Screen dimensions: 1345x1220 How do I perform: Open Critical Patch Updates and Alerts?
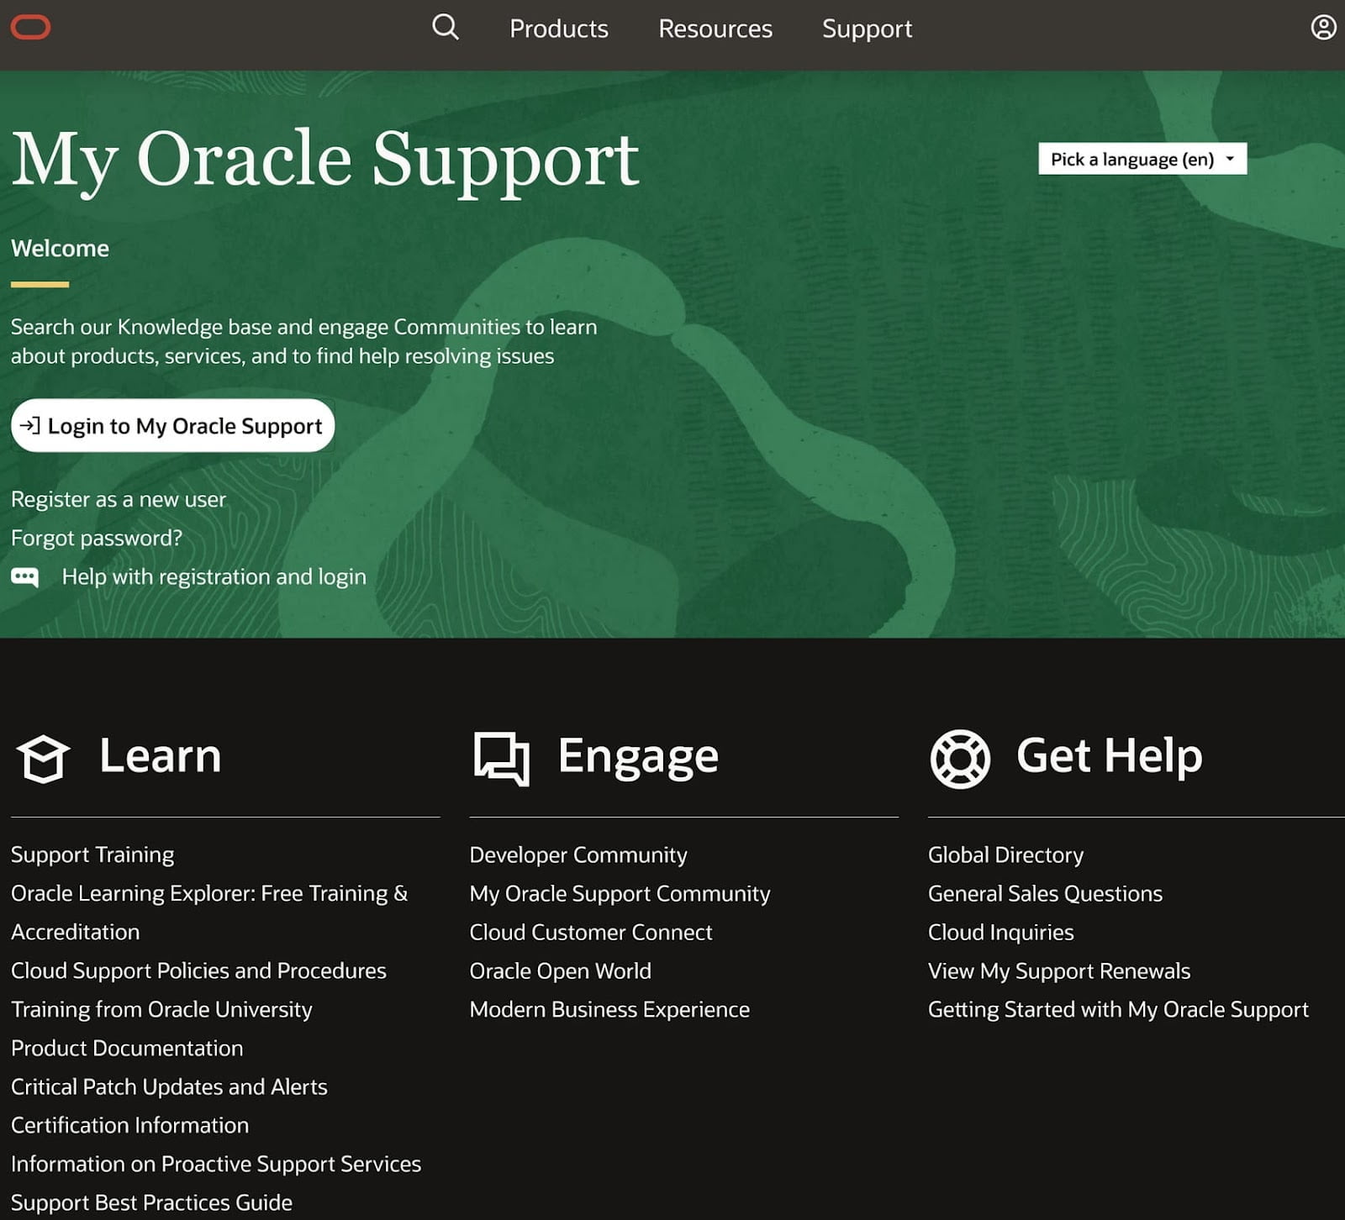point(169,1086)
